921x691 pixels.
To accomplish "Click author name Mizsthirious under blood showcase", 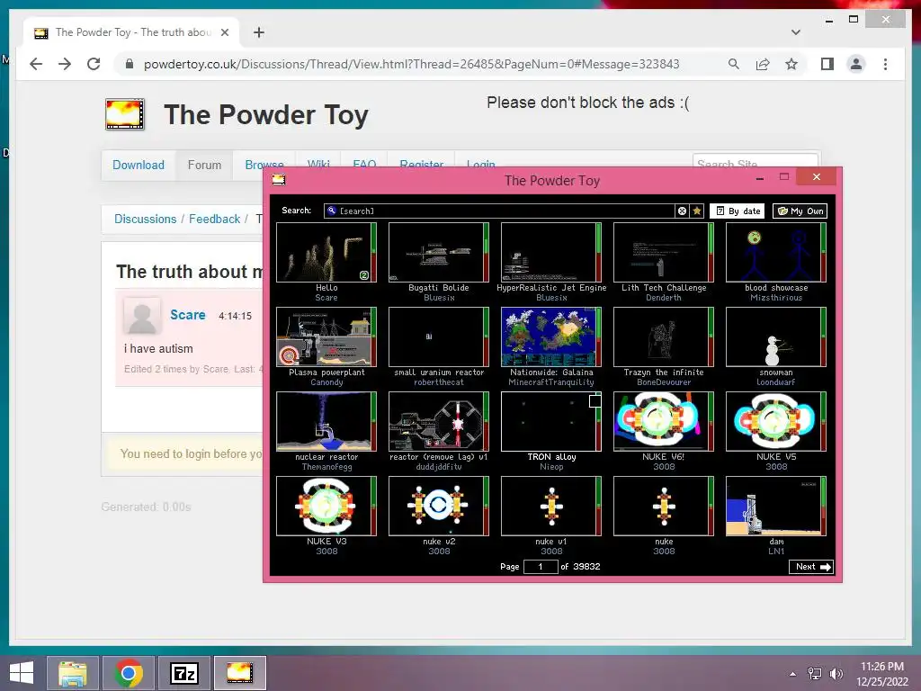I will pos(776,298).
